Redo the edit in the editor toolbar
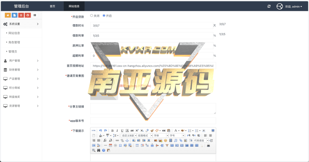This screenshot has width=309, height=162. 105,130
